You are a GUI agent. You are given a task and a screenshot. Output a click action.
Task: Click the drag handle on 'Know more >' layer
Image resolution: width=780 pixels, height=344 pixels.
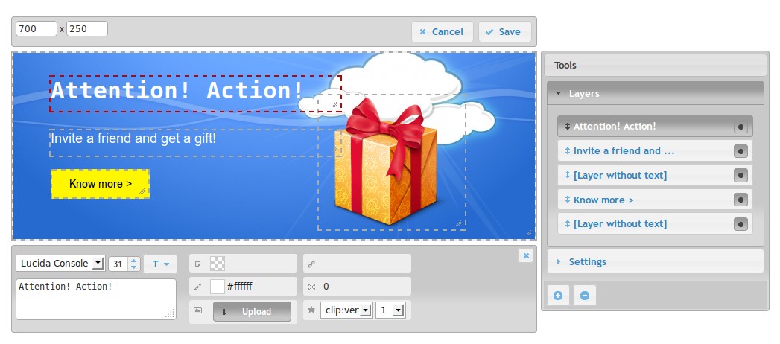pos(568,200)
